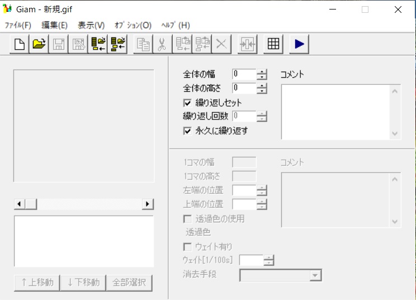This screenshot has width=416, height=300.
Task: Increase 全体の幅 with up spinner
Action: [262, 72]
